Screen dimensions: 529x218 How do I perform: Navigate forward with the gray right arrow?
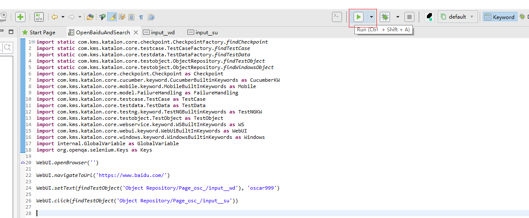(71, 17)
